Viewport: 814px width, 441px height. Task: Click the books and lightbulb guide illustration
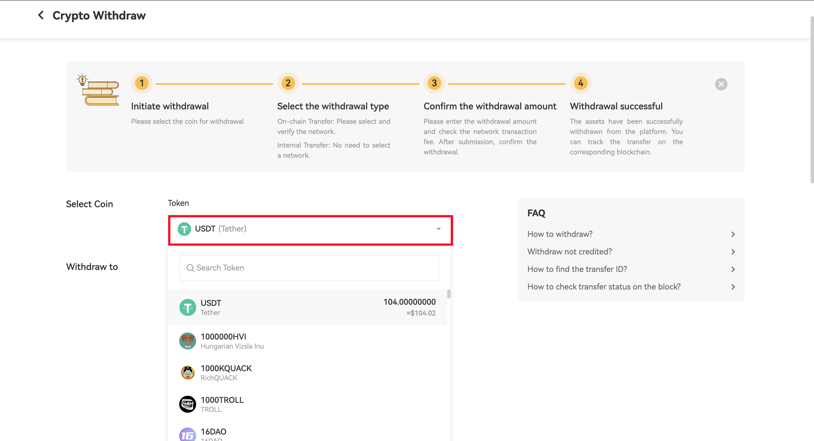[x=99, y=90]
